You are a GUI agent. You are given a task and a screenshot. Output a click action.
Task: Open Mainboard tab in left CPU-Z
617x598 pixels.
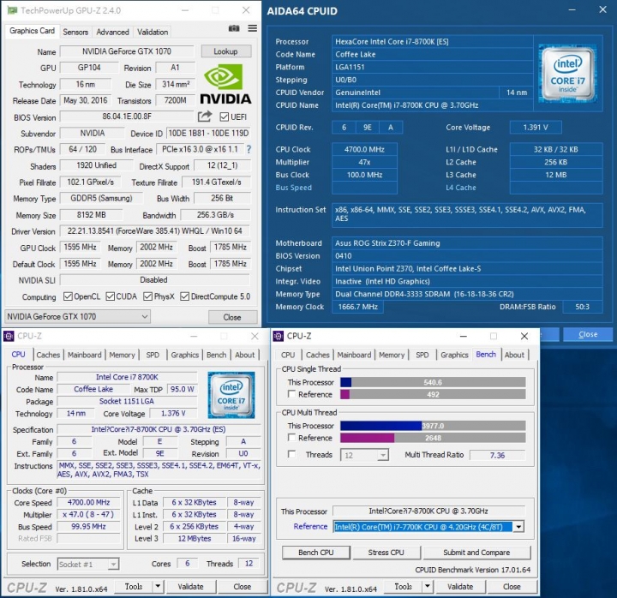85,355
